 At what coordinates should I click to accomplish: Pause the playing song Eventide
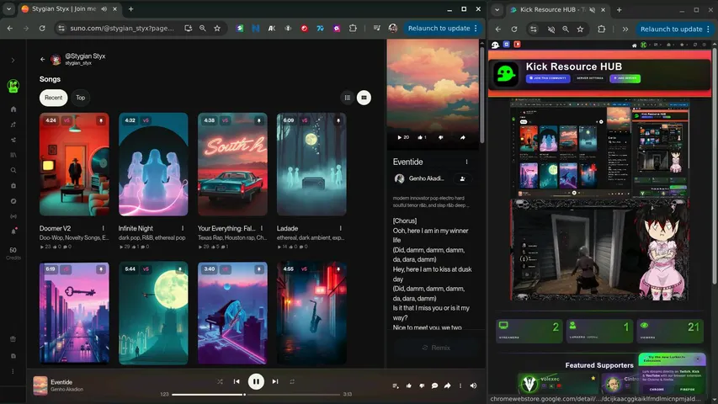point(256,381)
